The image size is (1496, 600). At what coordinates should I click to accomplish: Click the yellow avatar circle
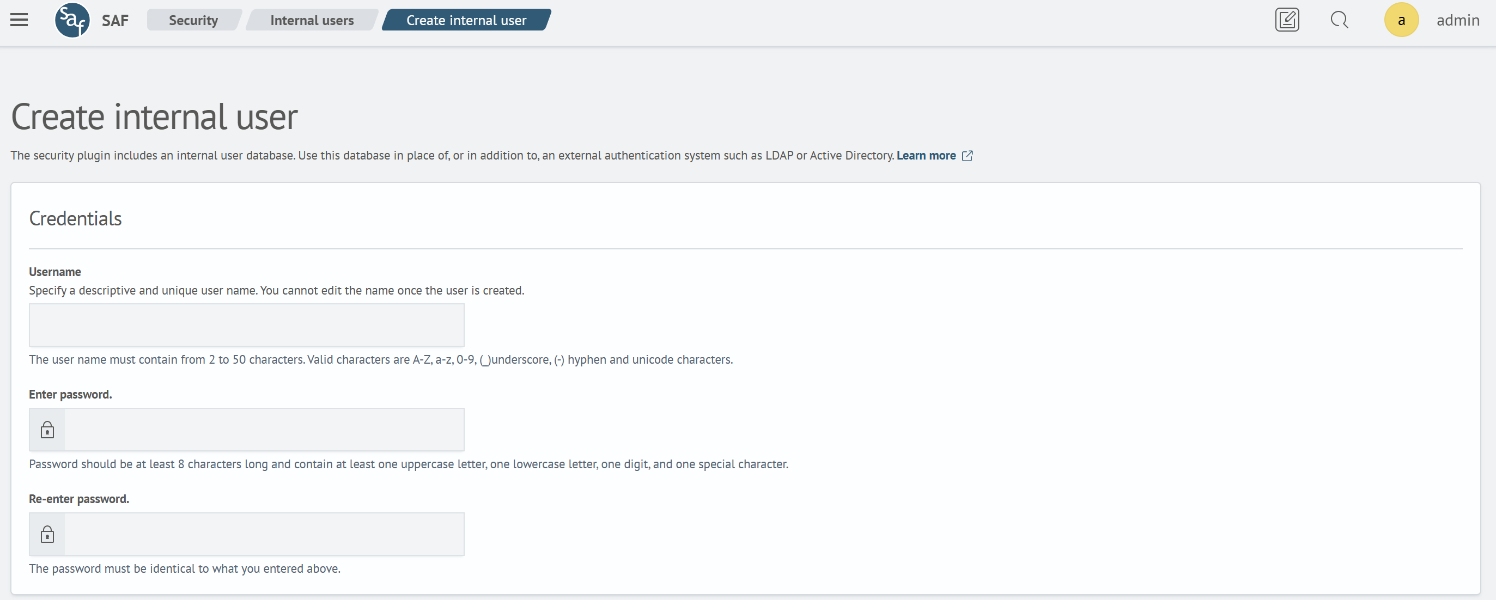point(1401,19)
